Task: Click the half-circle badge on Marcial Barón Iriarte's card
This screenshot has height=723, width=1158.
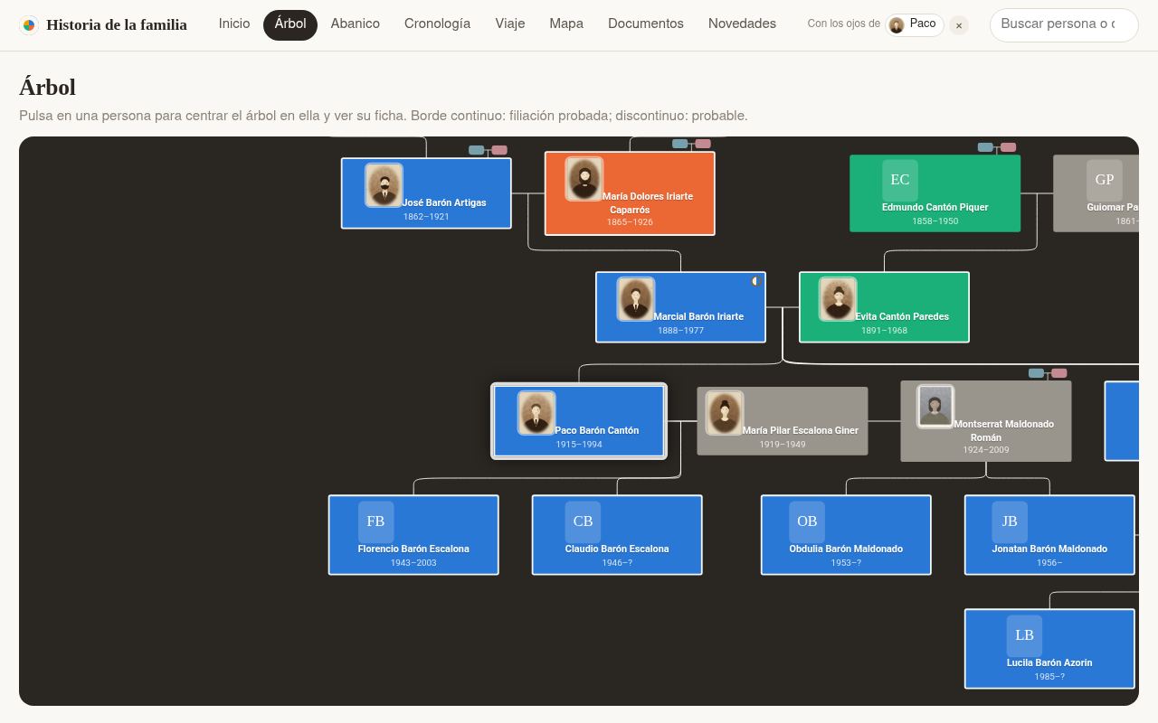Action: 755,281
